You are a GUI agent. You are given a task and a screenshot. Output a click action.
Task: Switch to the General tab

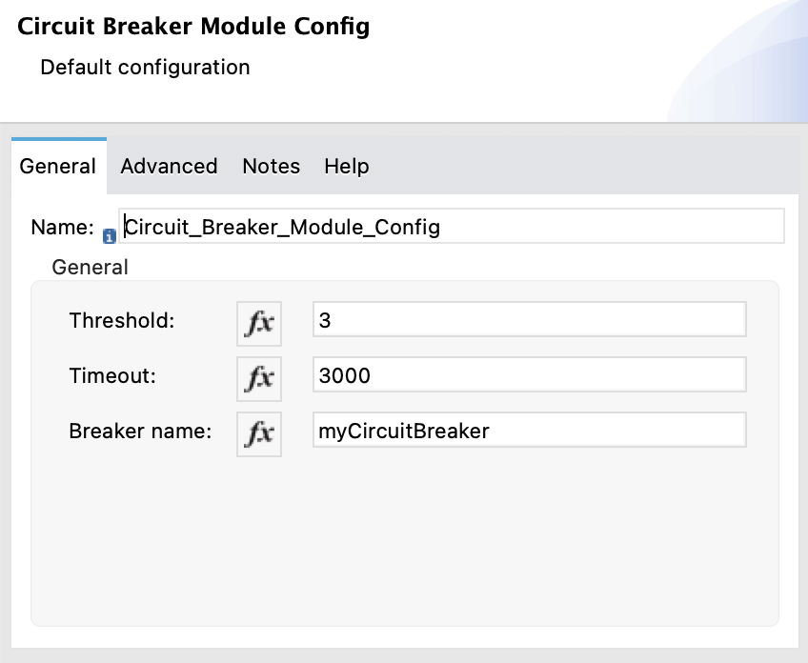[x=58, y=167]
